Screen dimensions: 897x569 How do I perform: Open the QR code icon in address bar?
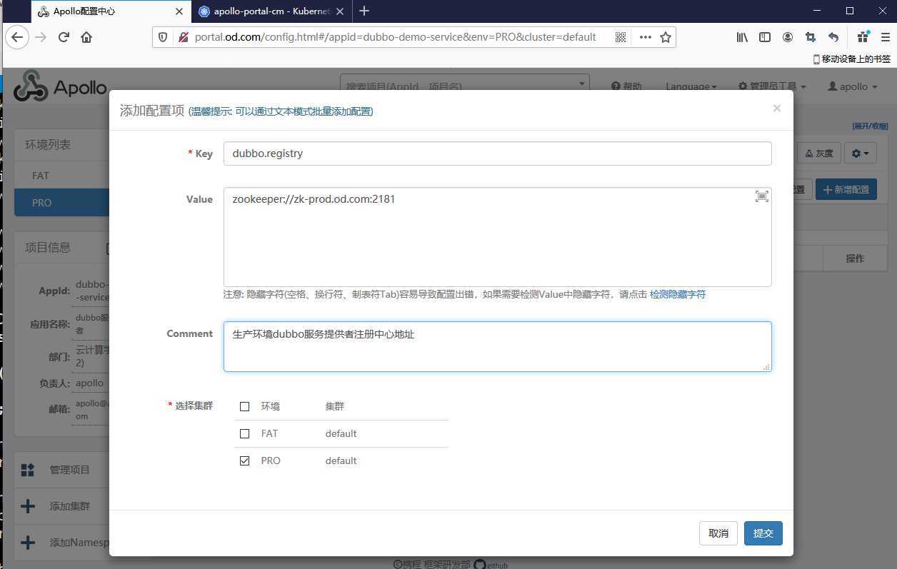(x=621, y=37)
